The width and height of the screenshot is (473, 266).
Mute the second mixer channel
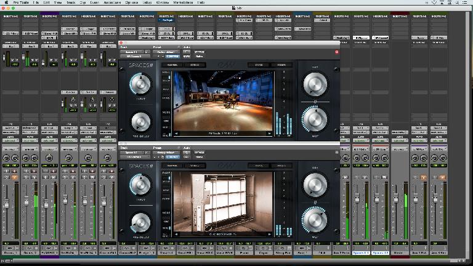tap(34, 177)
